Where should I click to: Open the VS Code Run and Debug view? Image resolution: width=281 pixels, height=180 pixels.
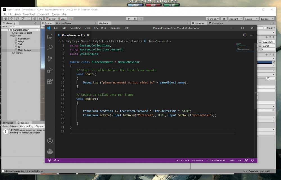pyautogui.click(x=50, y=70)
